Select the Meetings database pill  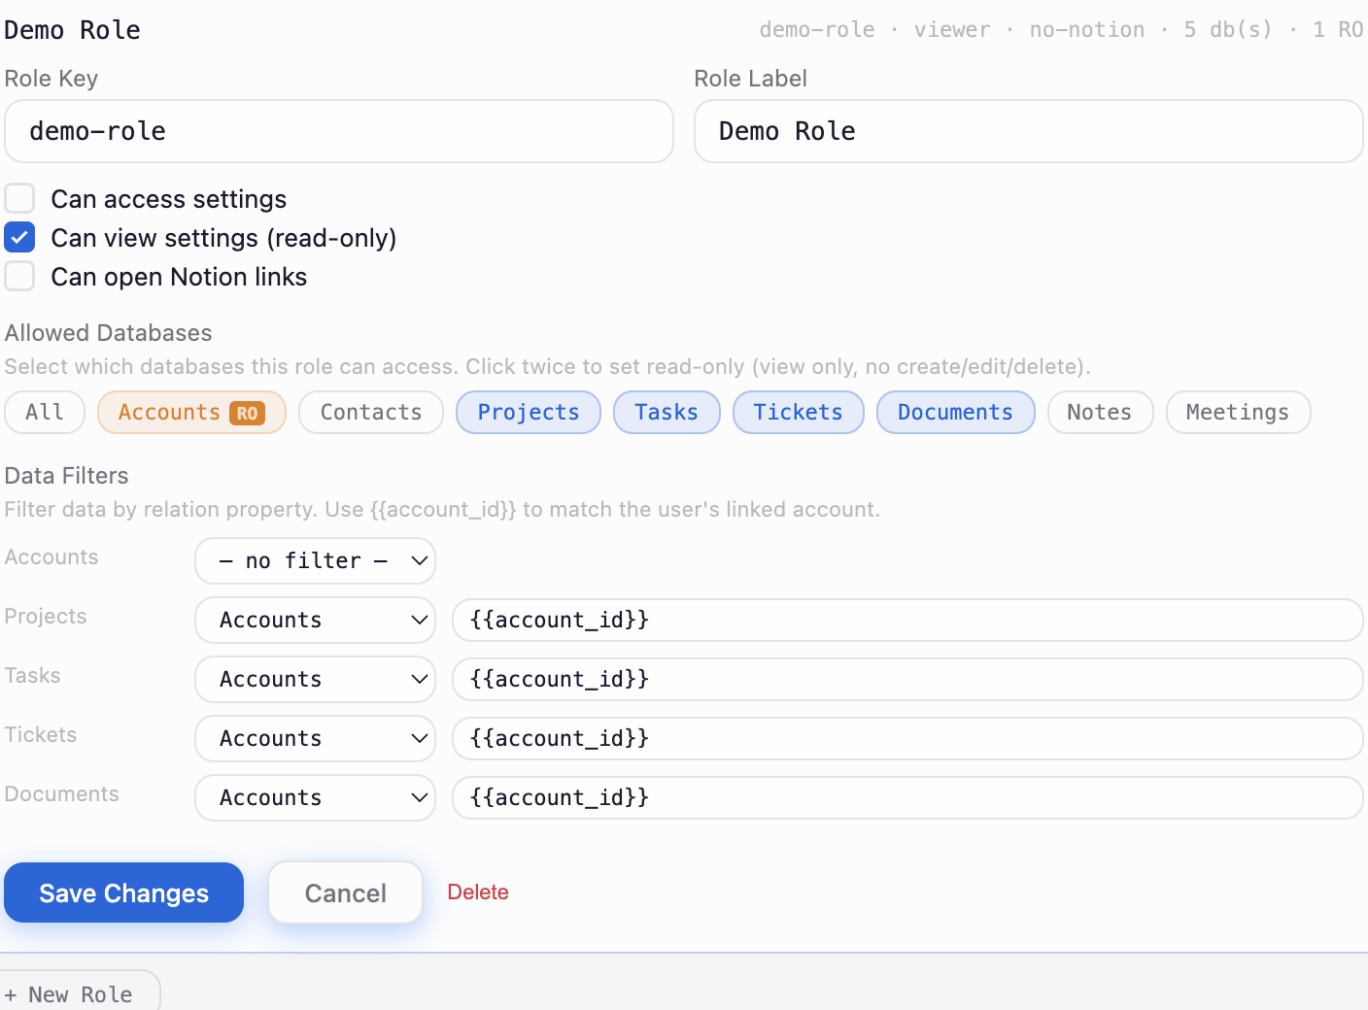1238,412
